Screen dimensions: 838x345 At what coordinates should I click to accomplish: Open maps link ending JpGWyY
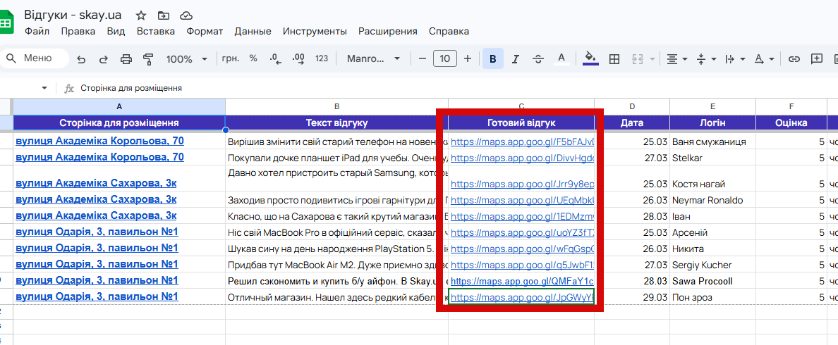pyautogui.click(x=522, y=297)
